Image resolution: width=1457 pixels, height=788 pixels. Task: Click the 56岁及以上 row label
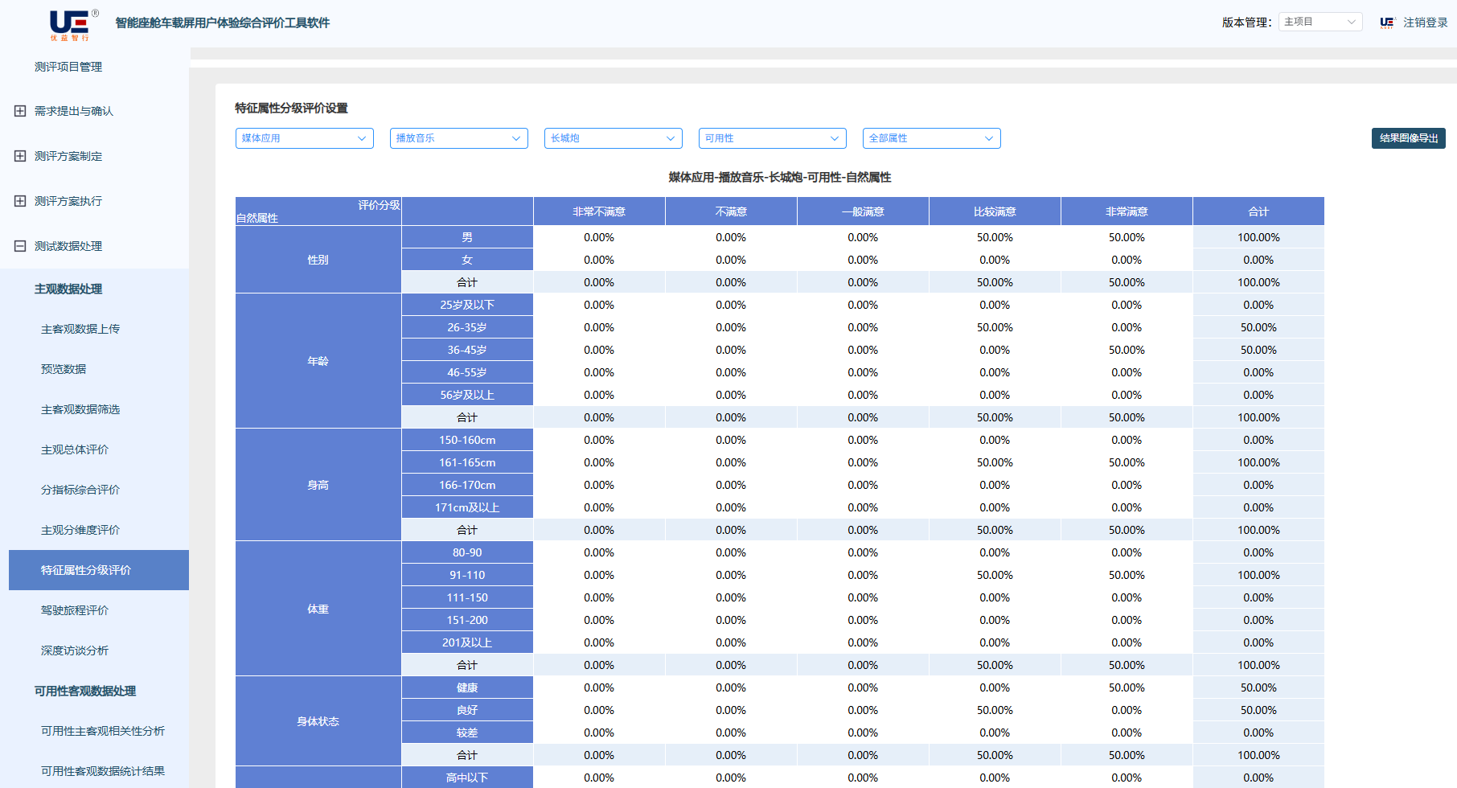click(x=467, y=395)
